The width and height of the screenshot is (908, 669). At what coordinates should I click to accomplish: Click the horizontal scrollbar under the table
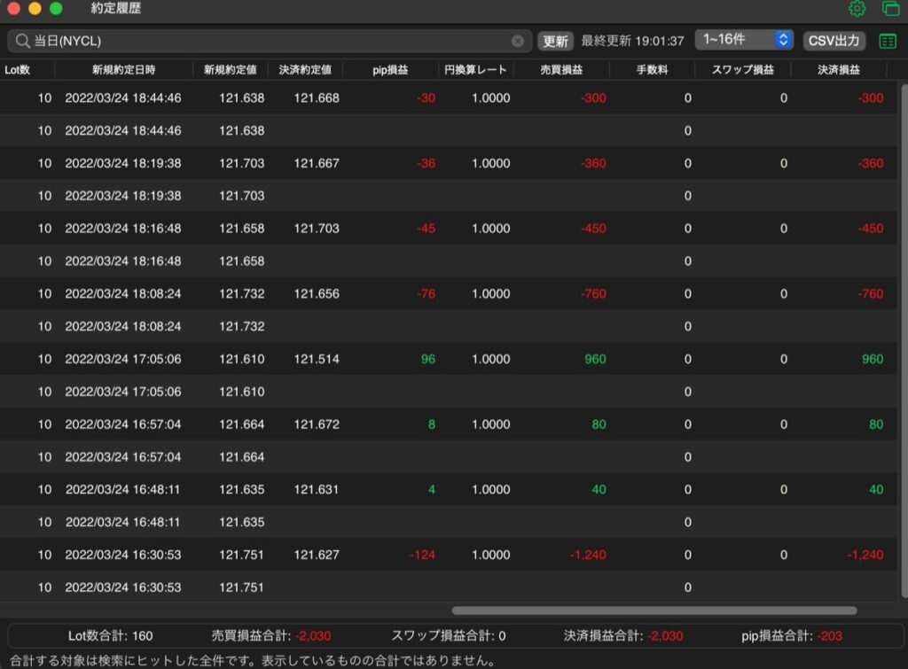(654, 611)
